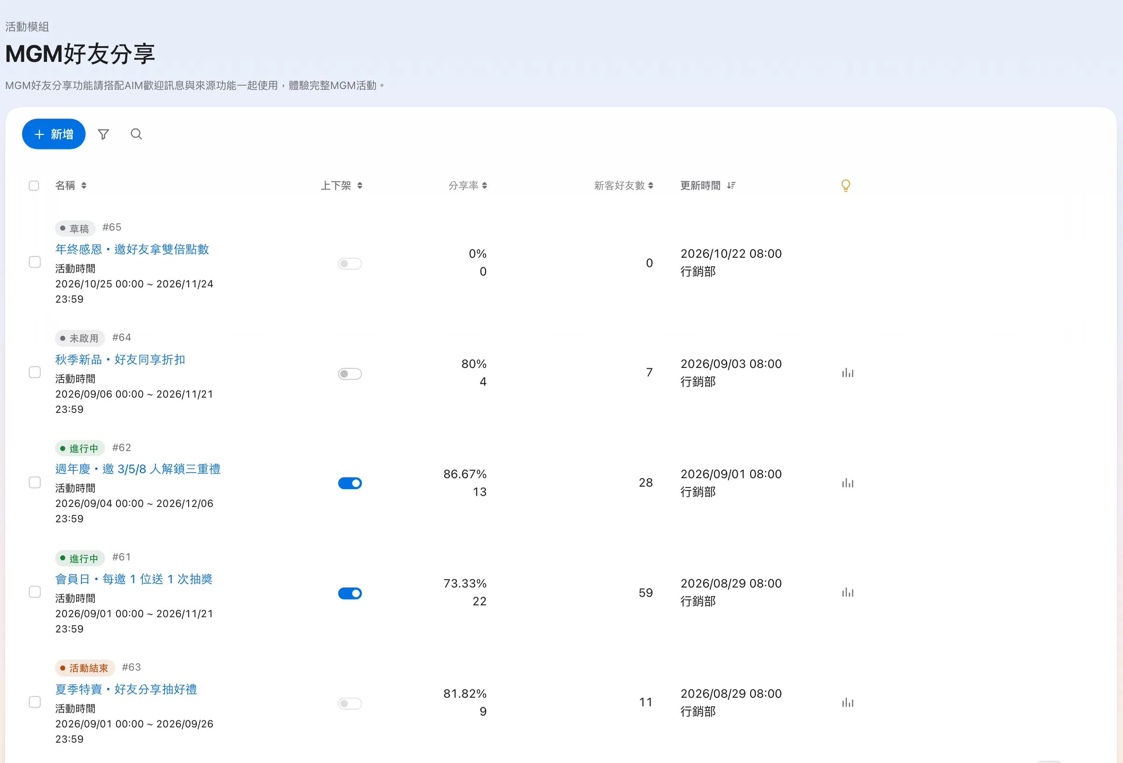Click campaign number #61
Viewport: 1123px width, 763px height.
pyautogui.click(x=121, y=557)
